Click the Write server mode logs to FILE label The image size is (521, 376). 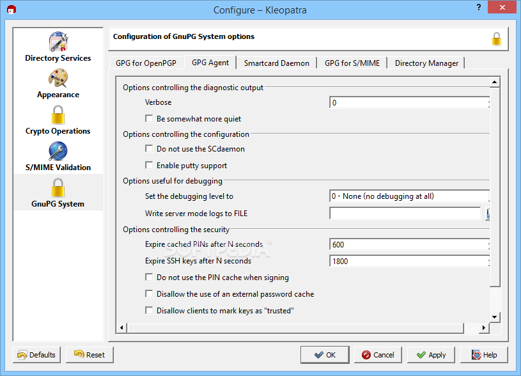coord(196,214)
